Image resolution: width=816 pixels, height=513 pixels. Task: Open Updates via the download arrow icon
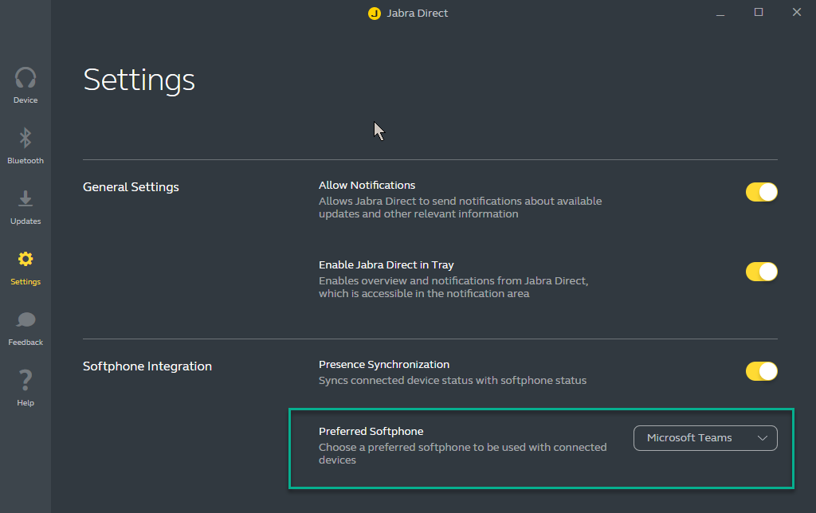(25, 199)
